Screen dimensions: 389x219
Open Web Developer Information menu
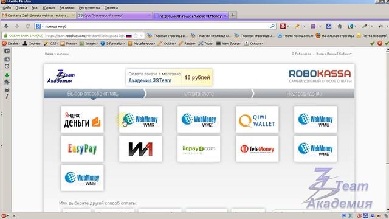[x=113, y=43]
